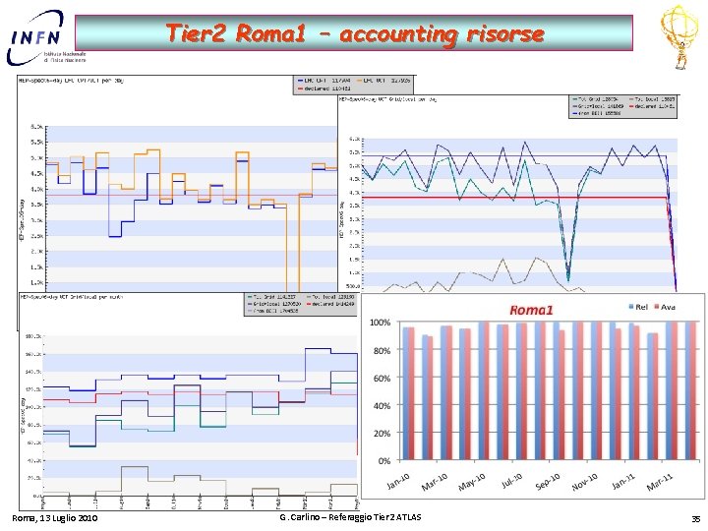Image resolution: width=708 pixels, height=531 pixels.
Task: Click footer "G. Carlino – Referaggio Tier2 ATLAS"
Action: coord(350,517)
